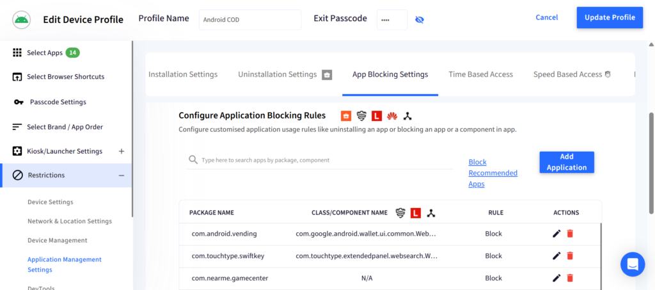This screenshot has width=655, height=290.
Task: Collapse the Restrictions section
Action: 121,175
